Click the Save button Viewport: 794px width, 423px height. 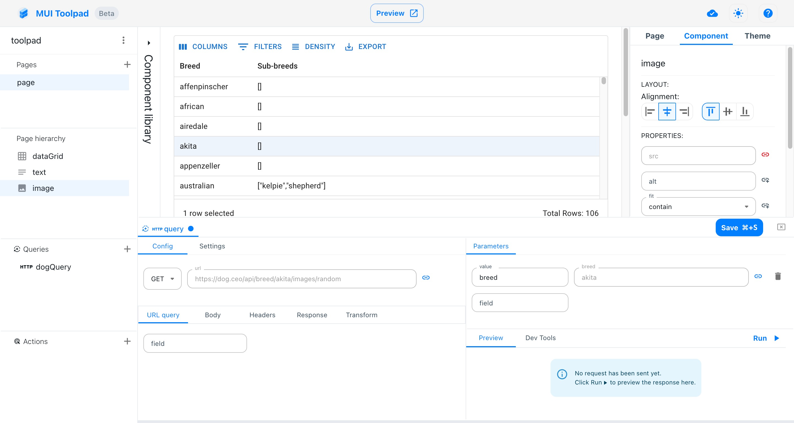click(x=739, y=228)
